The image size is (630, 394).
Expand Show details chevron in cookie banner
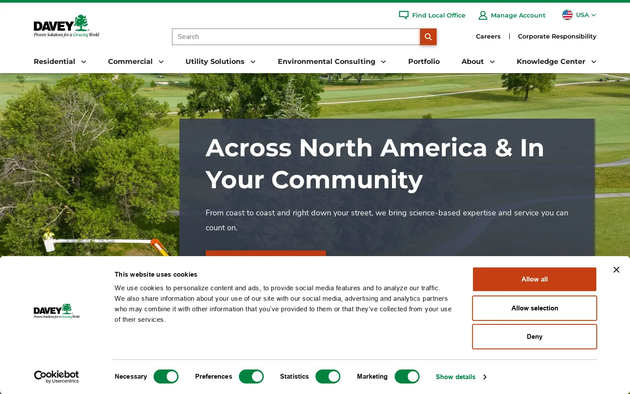485,377
